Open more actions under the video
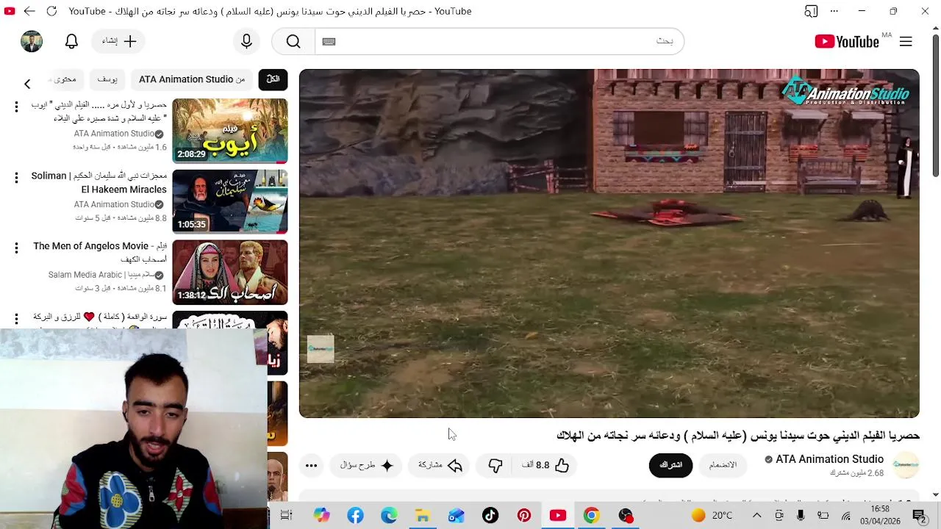The width and height of the screenshot is (941, 529). click(x=311, y=465)
